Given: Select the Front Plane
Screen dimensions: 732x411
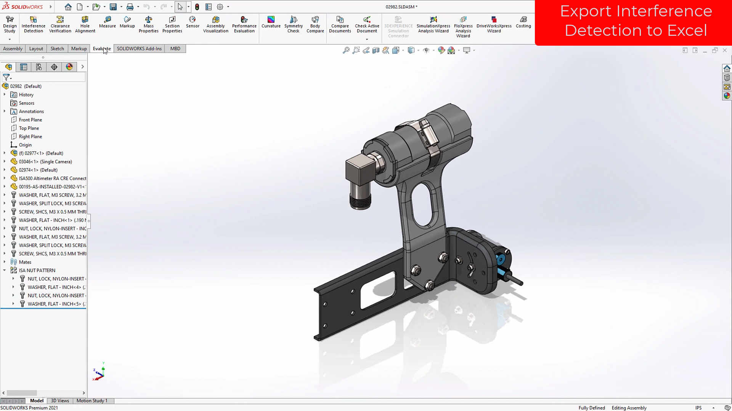Looking at the screenshot, I should (x=30, y=120).
